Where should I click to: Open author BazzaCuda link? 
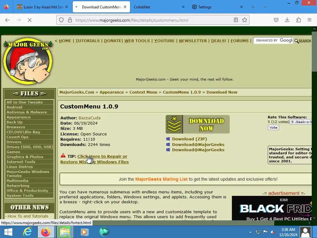coord(89,118)
